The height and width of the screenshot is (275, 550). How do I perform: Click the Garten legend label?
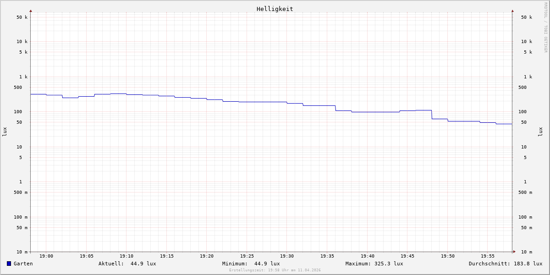[x=23, y=264]
